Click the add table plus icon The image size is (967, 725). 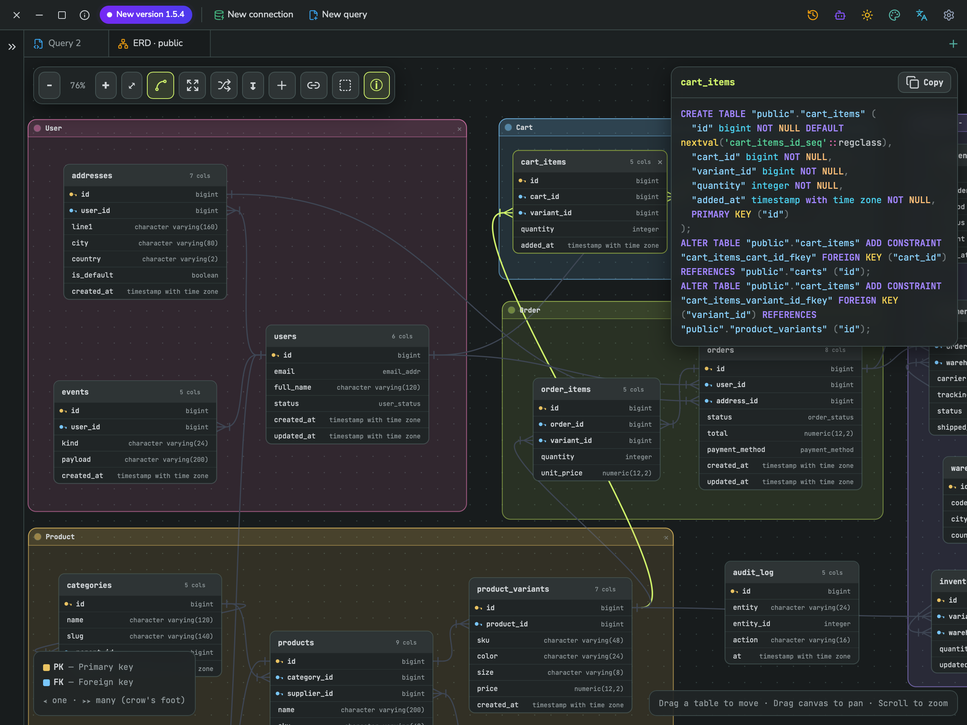click(282, 85)
